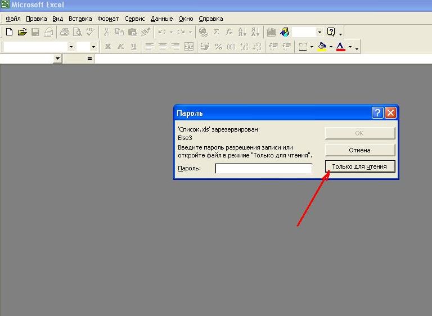Send workbook by e-mail icon
432x316 pixels.
tap(48, 32)
